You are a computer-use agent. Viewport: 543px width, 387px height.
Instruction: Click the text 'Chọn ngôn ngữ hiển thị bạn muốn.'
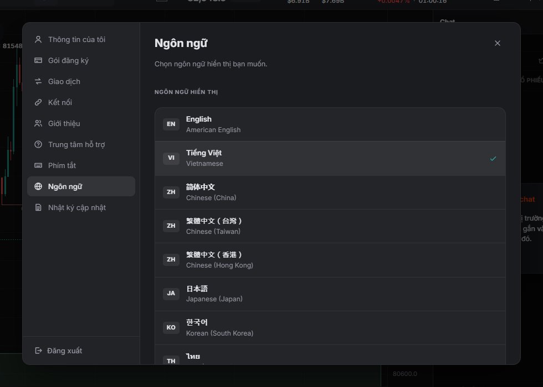click(x=211, y=64)
